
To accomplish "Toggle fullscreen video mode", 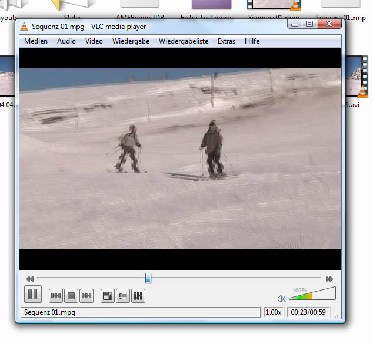I will [108, 296].
